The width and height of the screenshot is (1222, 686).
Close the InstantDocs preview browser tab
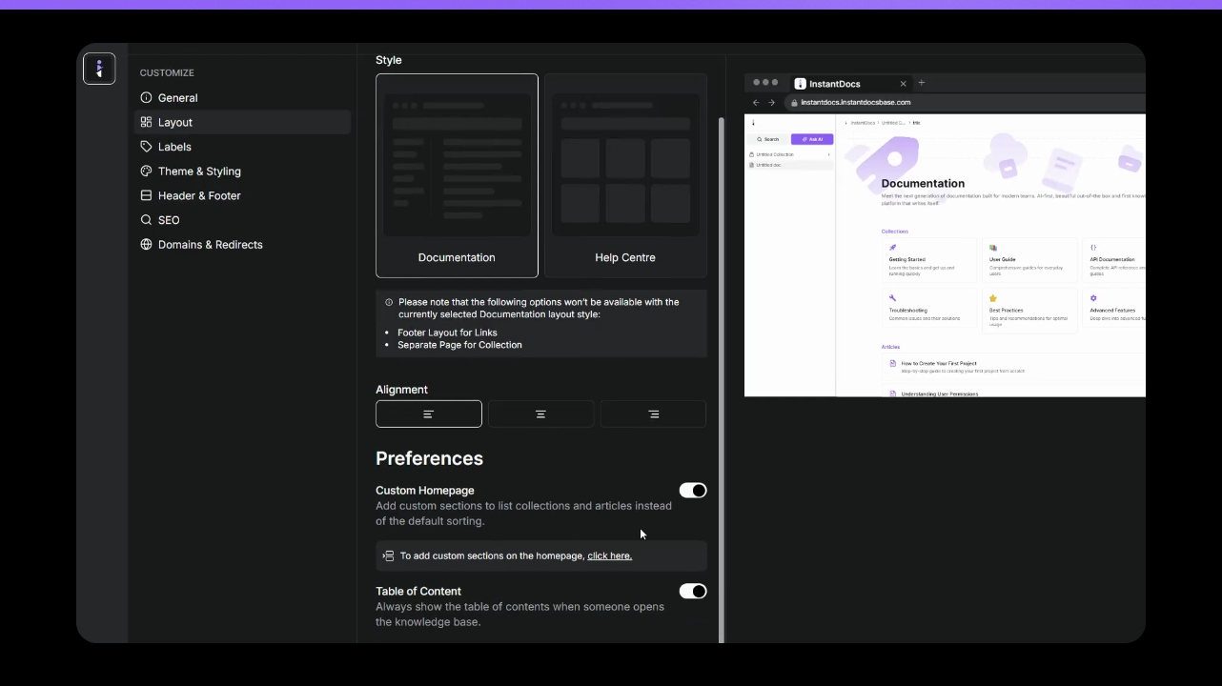click(x=904, y=84)
